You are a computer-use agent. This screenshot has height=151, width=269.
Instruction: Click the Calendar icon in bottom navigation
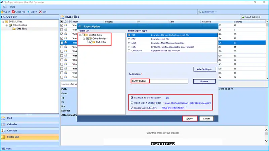[x=3, y=124]
